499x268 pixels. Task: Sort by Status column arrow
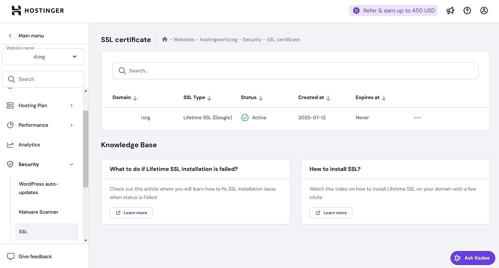261,98
